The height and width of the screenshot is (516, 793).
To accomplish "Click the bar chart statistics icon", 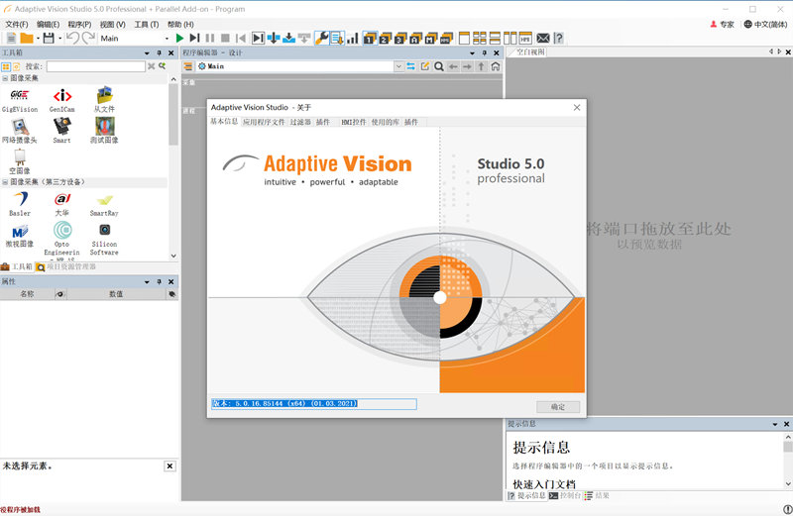I will 353,38.
